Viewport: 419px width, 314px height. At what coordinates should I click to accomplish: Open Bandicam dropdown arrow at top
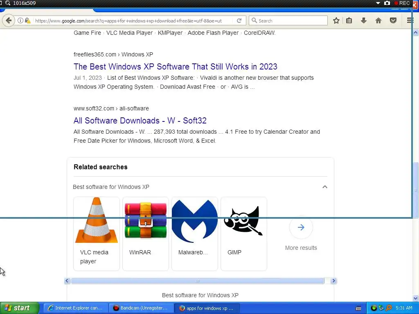(x=378, y=3)
